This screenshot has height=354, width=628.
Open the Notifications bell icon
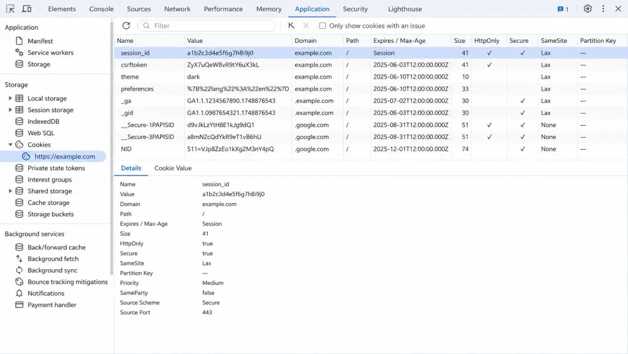click(x=19, y=294)
